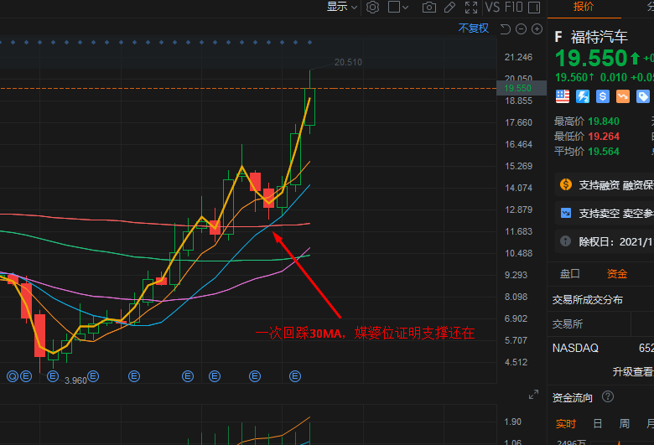Screen dimensions: 654x445
Task: Click the 19.550 price tag on axis
Action: point(522,88)
